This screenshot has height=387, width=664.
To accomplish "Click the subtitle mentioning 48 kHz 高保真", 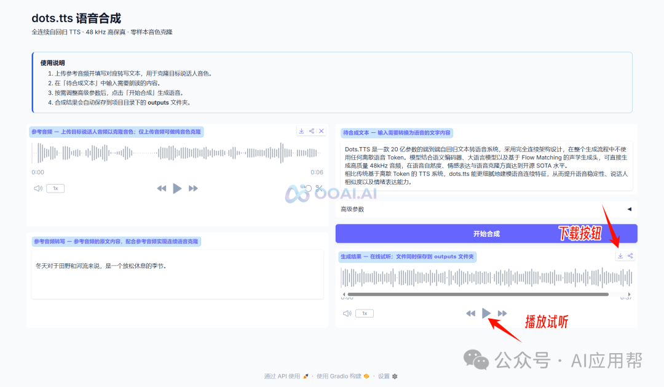I will point(101,32).
